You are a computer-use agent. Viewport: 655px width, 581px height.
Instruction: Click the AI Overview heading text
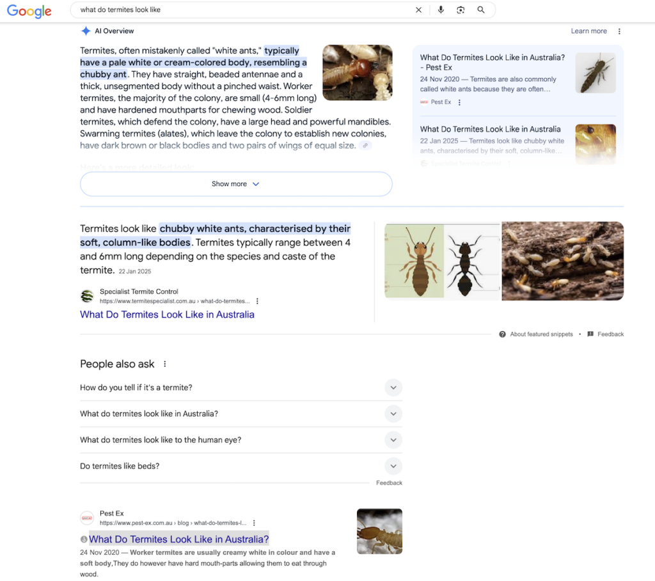[114, 31]
